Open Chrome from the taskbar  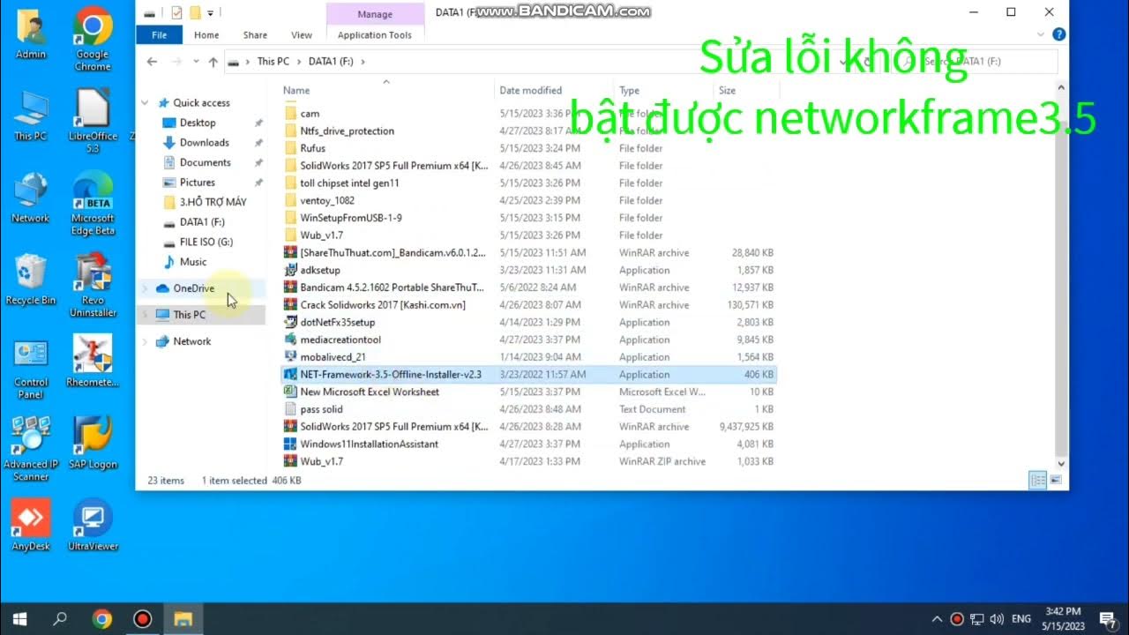pyautogui.click(x=101, y=618)
